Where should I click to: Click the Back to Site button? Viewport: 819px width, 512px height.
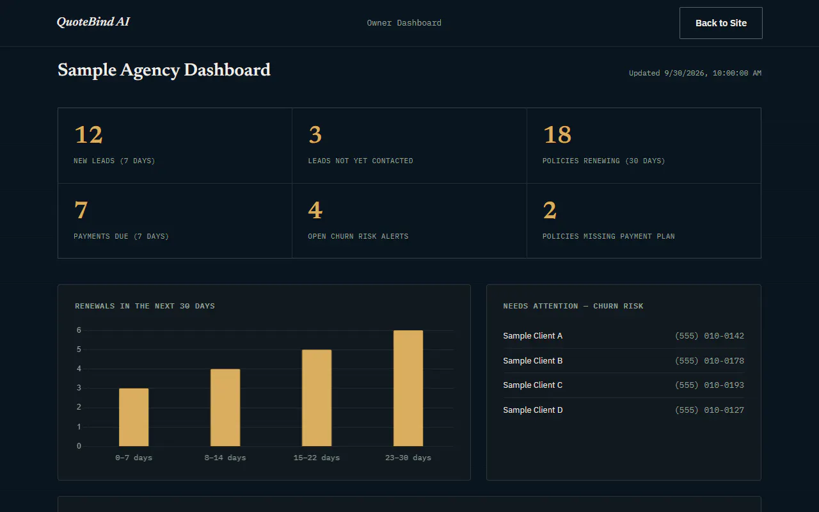click(x=720, y=23)
